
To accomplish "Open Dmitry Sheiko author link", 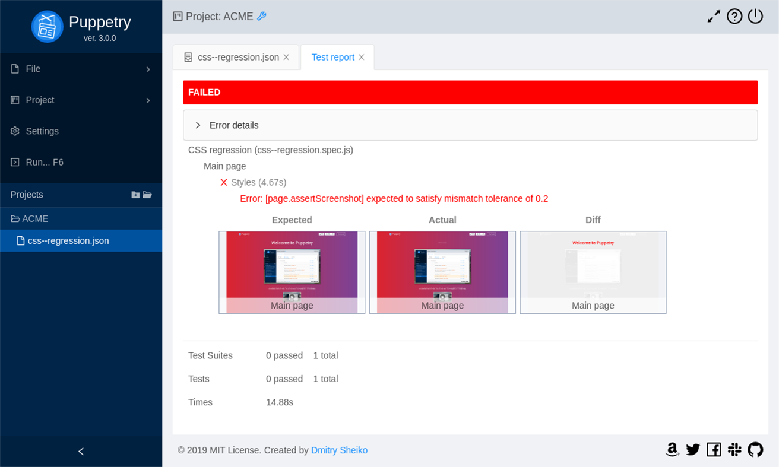I will pos(339,450).
